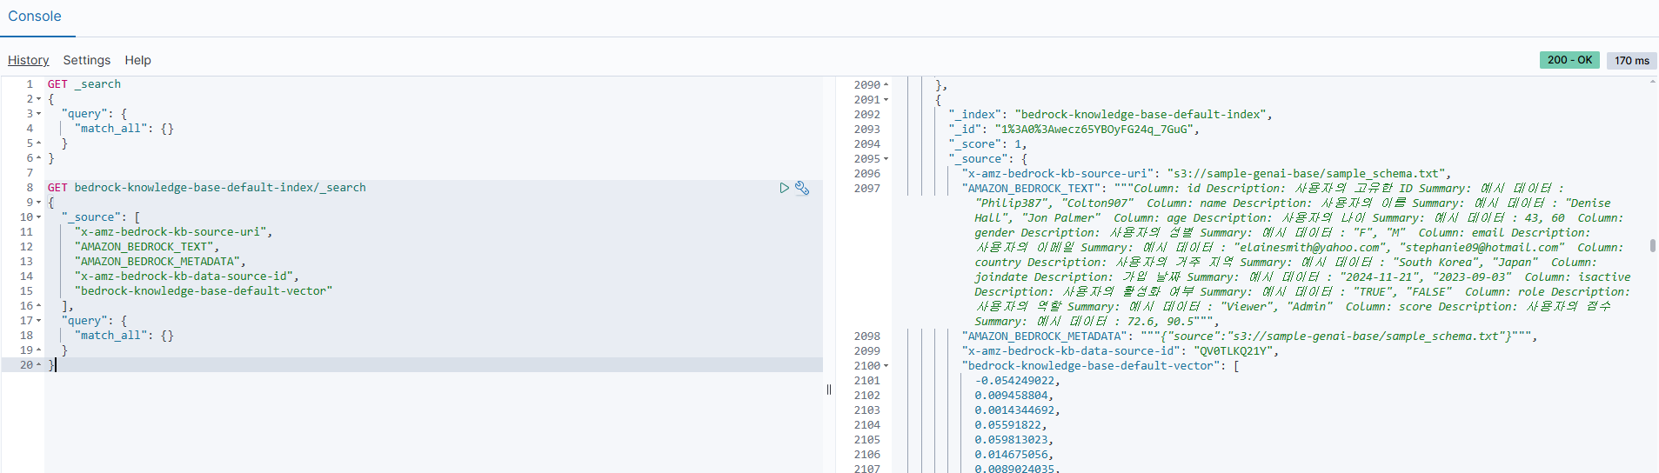The height and width of the screenshot is (473, 1659).
Task: Collapse the _source object at output line 2095
Action: click(886, 159)
